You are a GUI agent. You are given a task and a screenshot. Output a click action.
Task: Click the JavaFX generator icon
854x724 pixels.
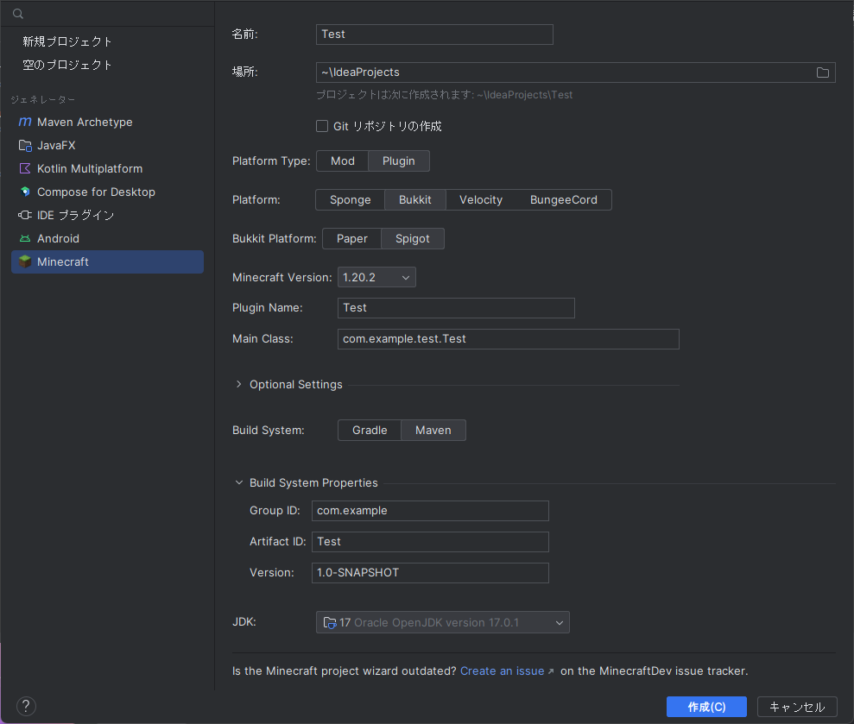tap(25, 145)
